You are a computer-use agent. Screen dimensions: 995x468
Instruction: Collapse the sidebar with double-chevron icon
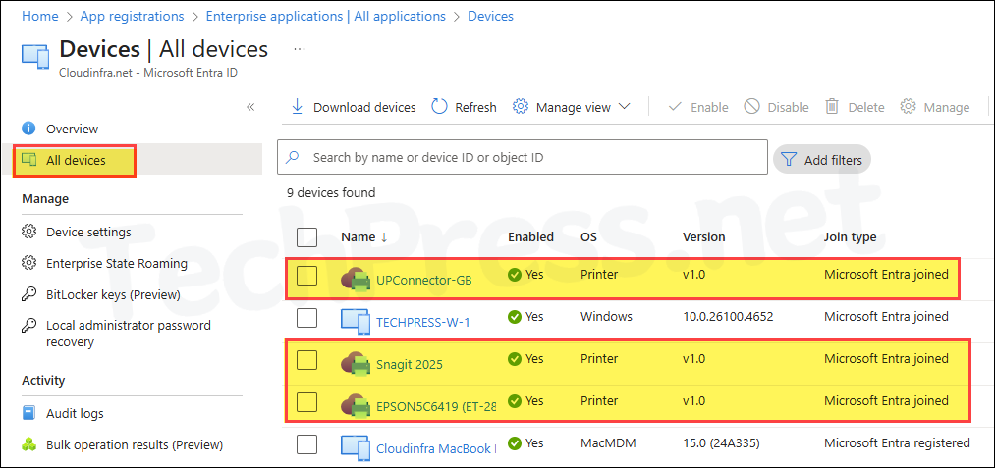250,107
